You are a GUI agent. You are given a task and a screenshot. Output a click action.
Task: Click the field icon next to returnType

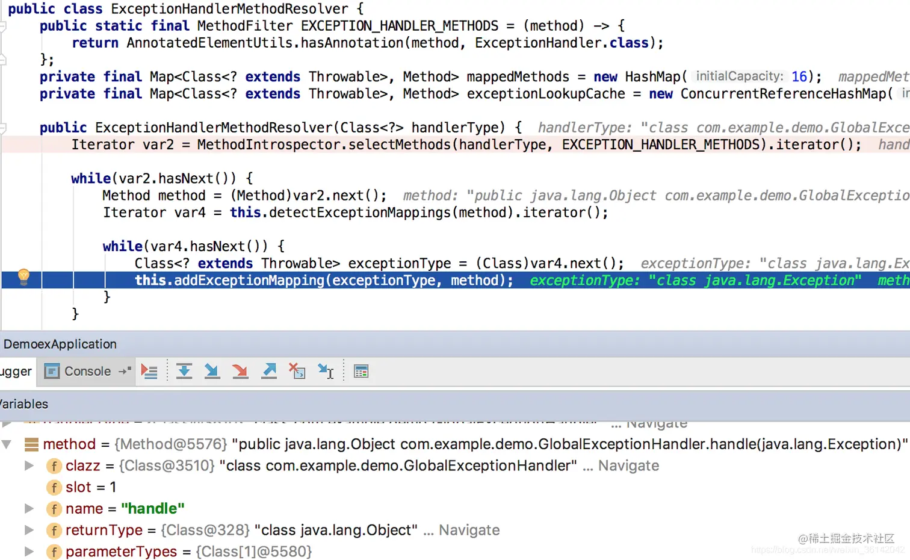(x=54, y=530)
